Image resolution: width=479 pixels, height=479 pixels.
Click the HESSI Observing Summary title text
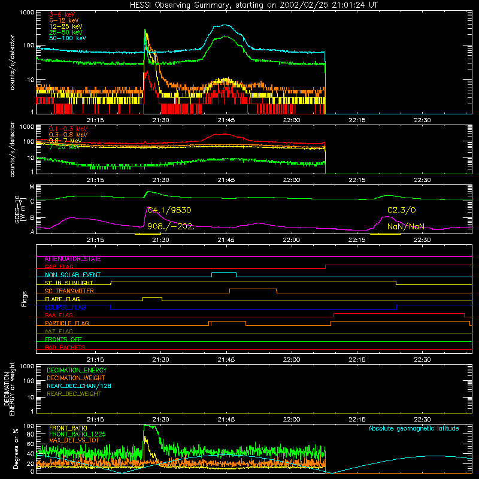click(x=253, y=5)
